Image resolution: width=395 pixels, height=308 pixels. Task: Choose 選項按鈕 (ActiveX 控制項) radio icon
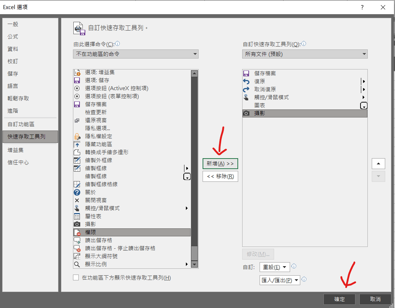[x=77, y=88]
